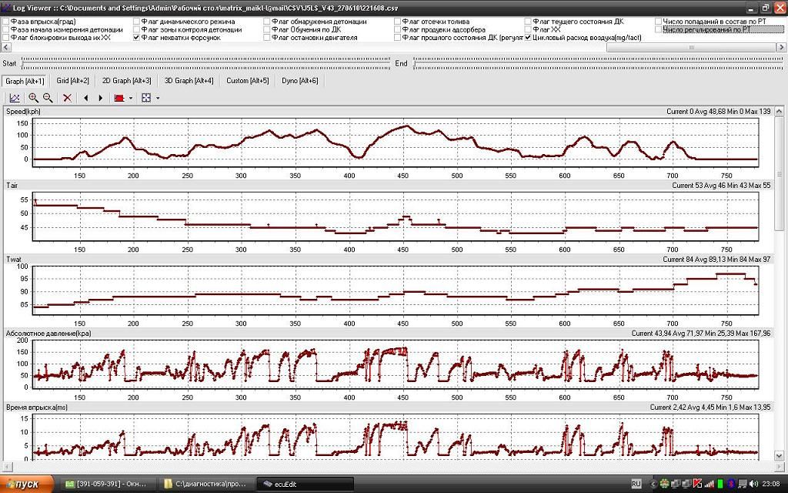
Task: Click scroll-down arrow of graph panel scrollbar
Action: (x=780, y=456)
